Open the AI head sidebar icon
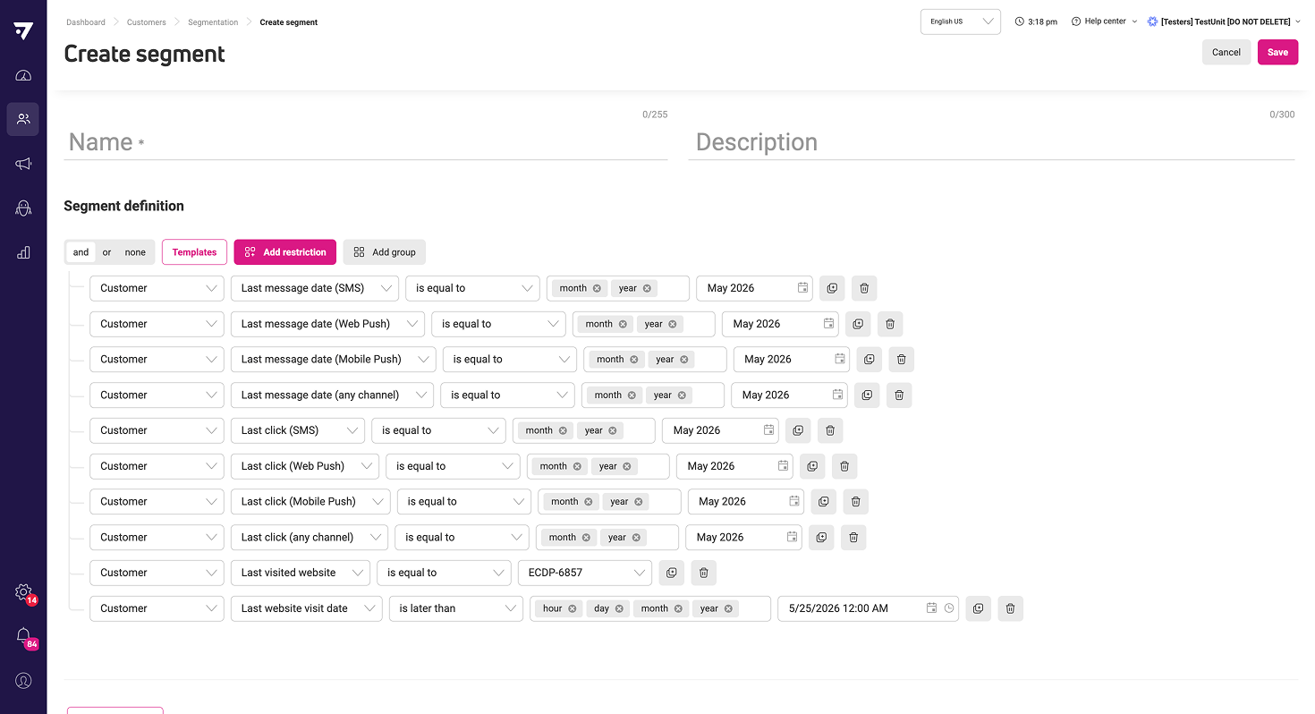This screenshot has height=714, width=1315. point(23,208)
